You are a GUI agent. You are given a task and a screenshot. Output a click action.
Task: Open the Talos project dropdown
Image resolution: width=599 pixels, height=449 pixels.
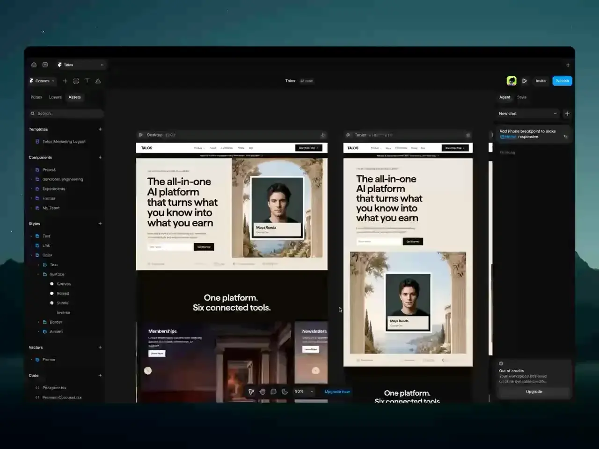point(80,65)
